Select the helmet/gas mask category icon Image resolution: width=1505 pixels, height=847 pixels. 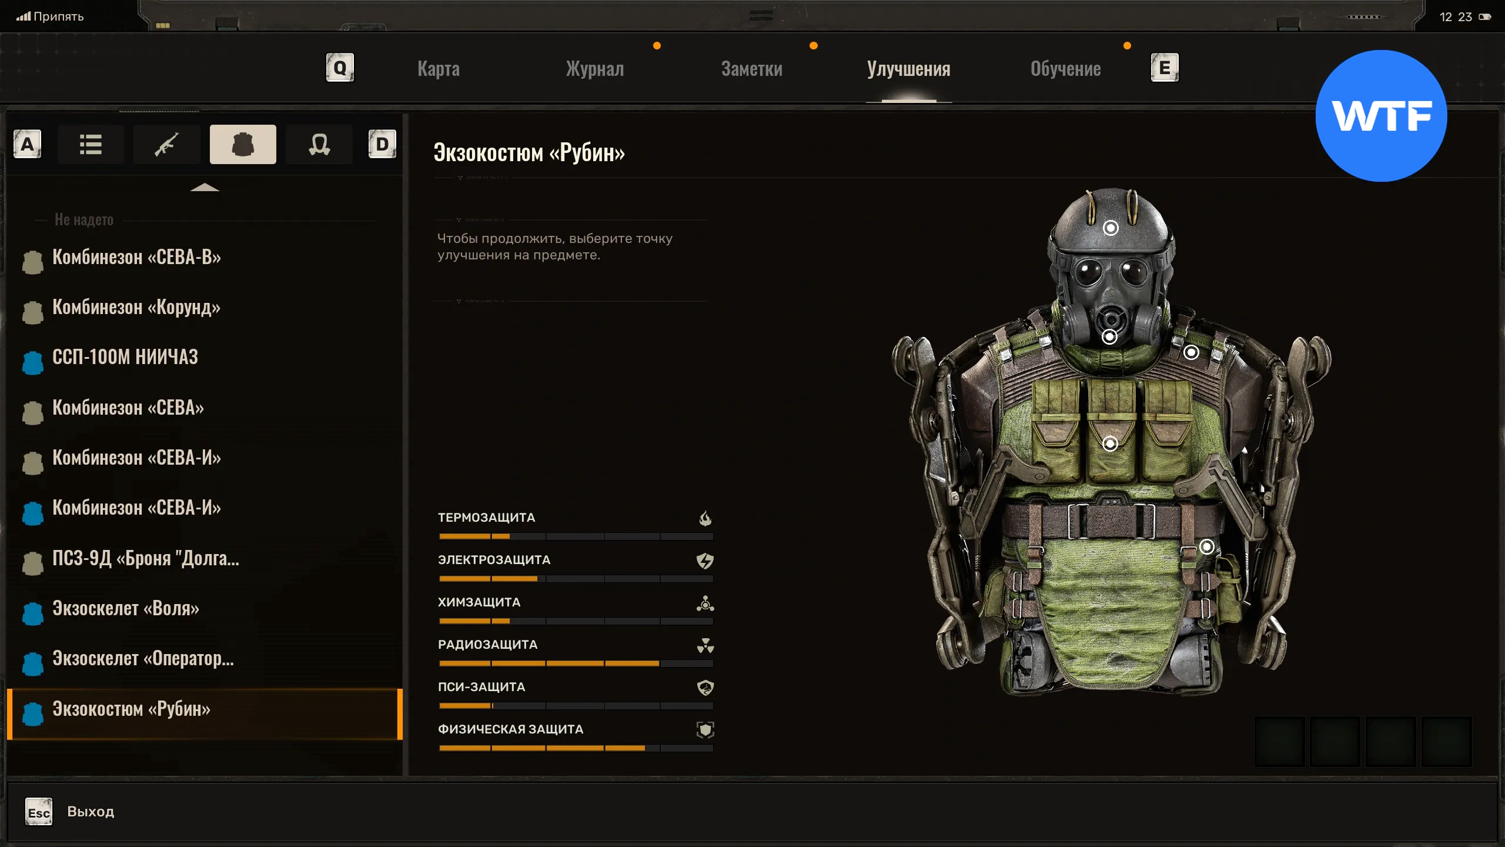[x=319, y=144]
